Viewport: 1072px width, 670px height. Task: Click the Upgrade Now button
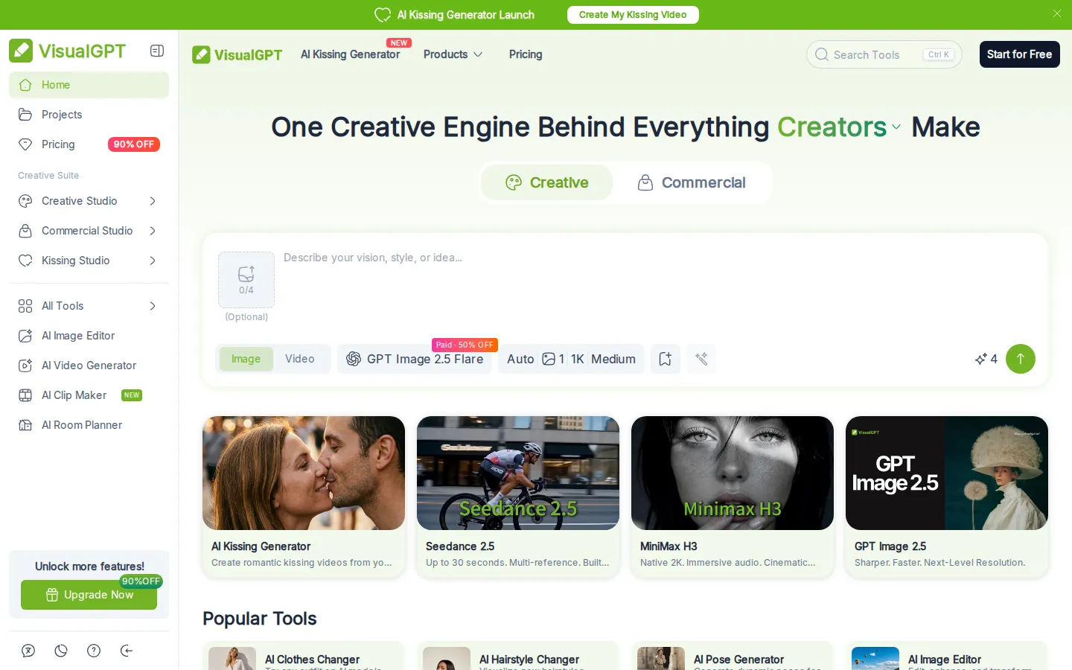coord(89,595)
